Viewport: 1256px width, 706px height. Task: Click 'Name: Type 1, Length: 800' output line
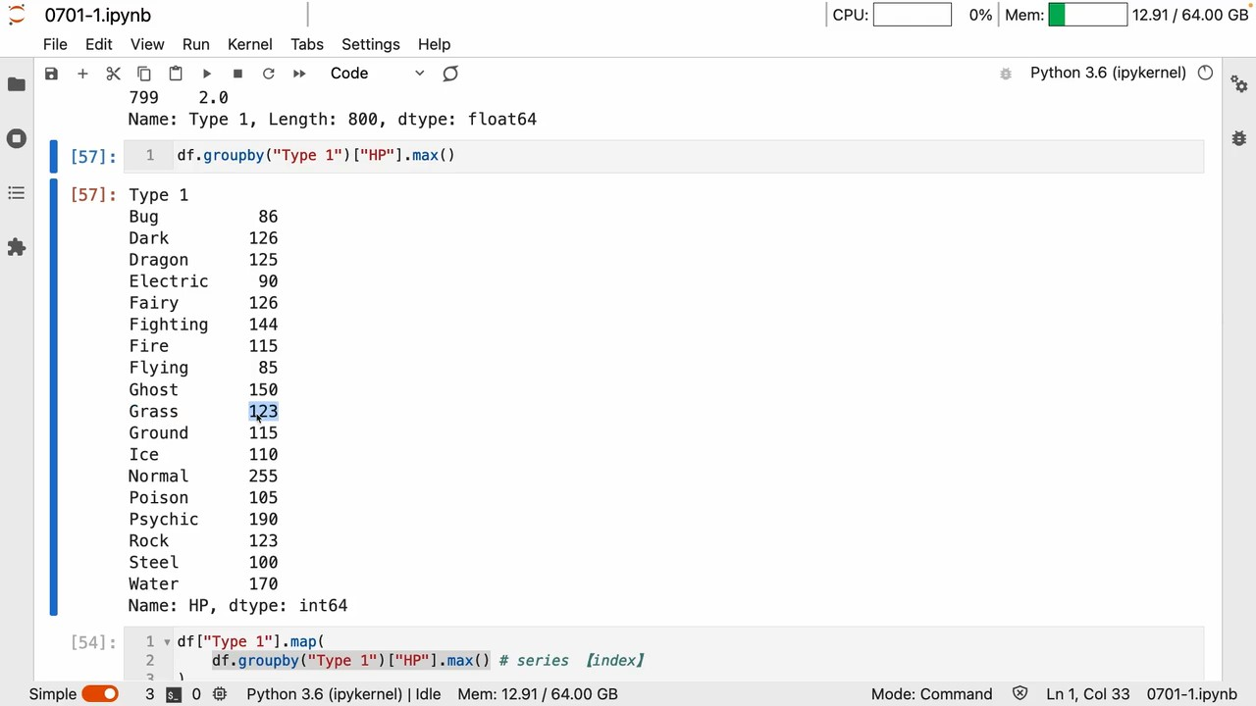pyautogui.click(x=333, y=120)
